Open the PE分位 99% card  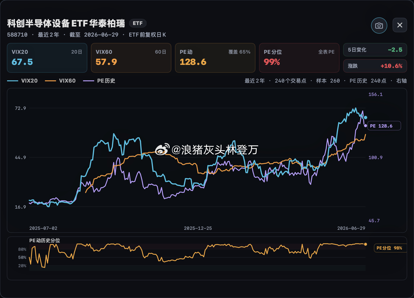299,58
